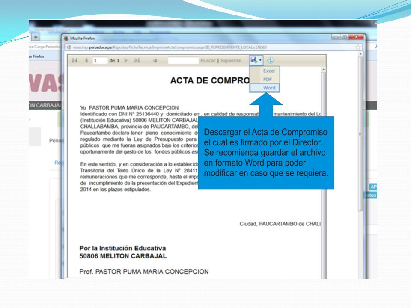This screenshot has width=411, height=308.
Task: Go to first page of report
Action: [x=74, y=60]
